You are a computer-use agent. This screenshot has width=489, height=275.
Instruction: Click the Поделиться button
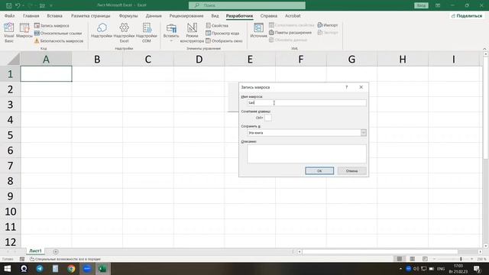point(467,15)
